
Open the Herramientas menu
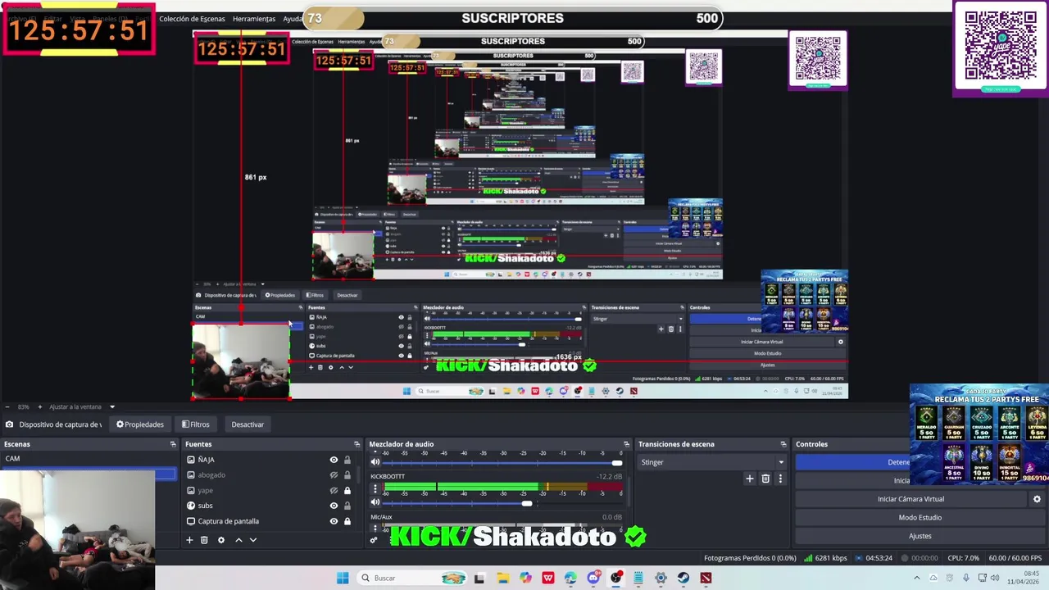coord(254,19)
